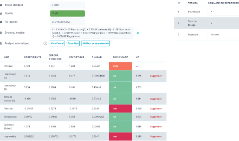Click the hash icon beside N (ddl)

[1, 13]
